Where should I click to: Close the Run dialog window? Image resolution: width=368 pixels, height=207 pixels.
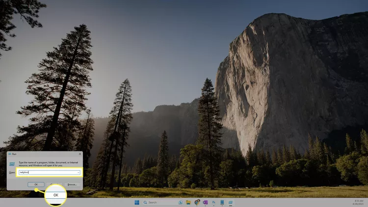tap(80, 154)
